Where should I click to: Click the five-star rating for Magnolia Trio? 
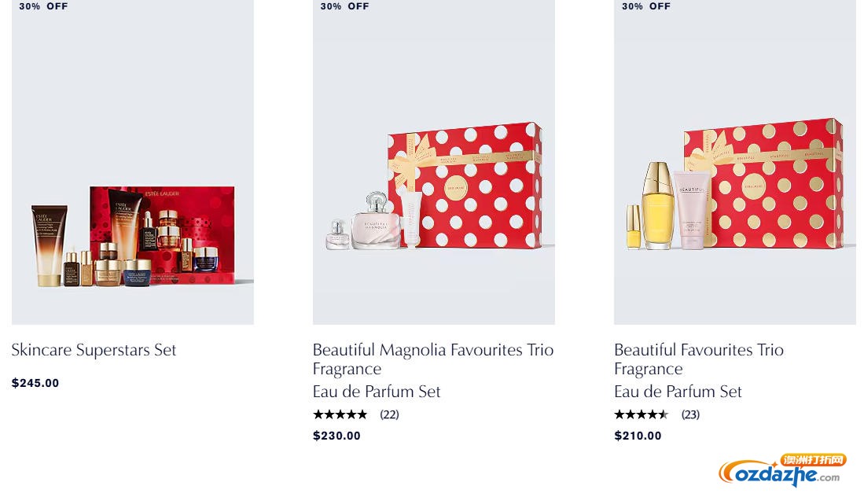point(340,414)
